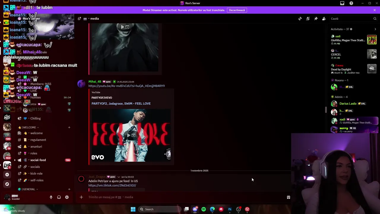Dismiss the Streamer Mode banner X
This screenshot has height=214, width=380.
pos(375,10)
